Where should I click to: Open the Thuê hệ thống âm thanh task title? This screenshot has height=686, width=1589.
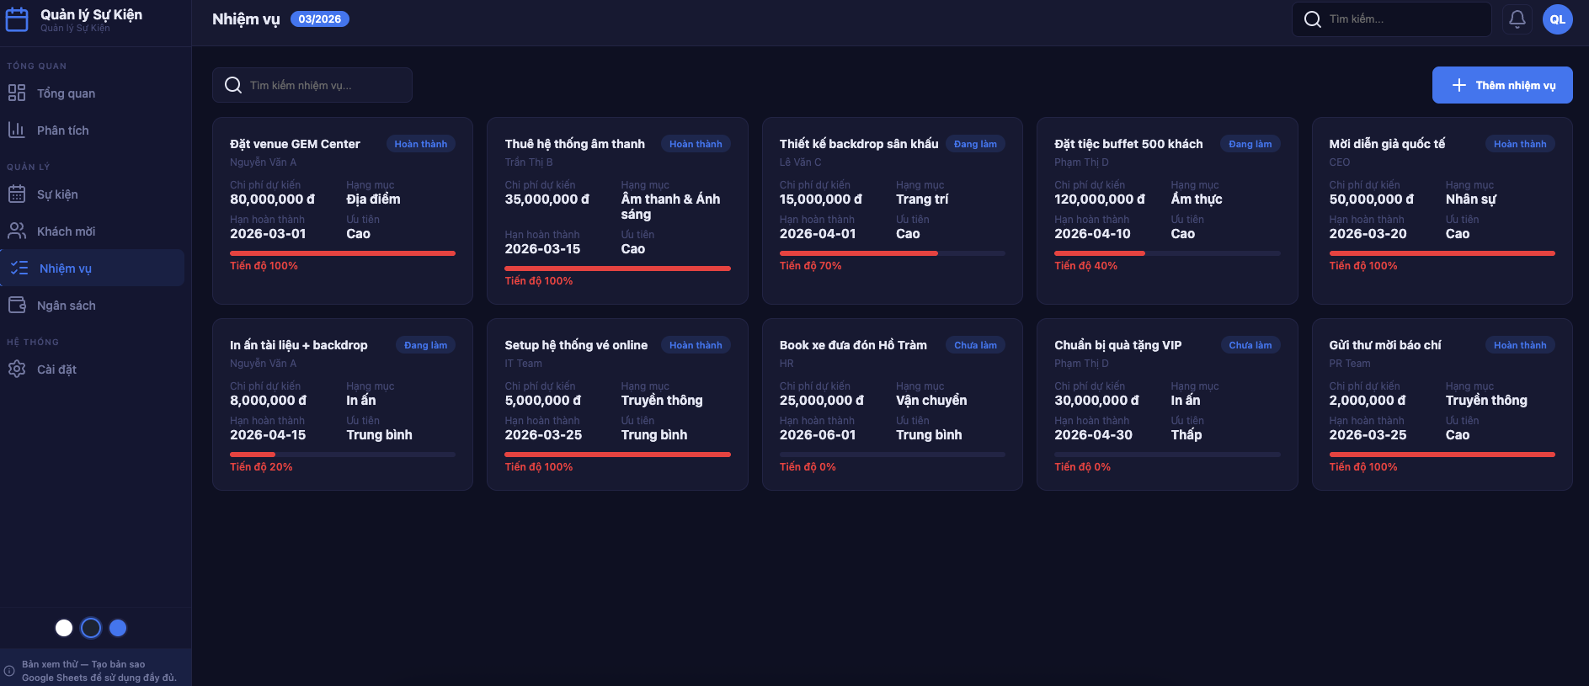pyautogui.click(x=574, y=144)
